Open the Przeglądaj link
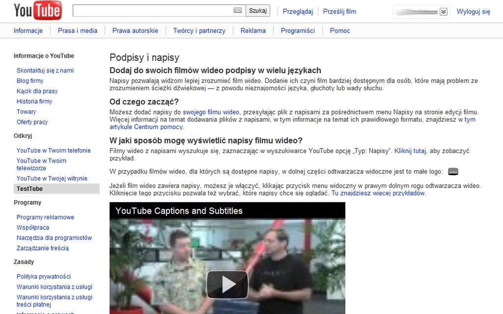This screenshot has width=503, height=314. coord(298,12)
